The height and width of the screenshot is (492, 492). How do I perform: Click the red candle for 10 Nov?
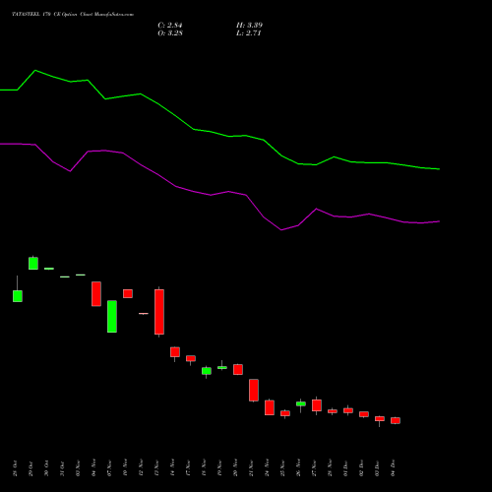coord(128,293)
